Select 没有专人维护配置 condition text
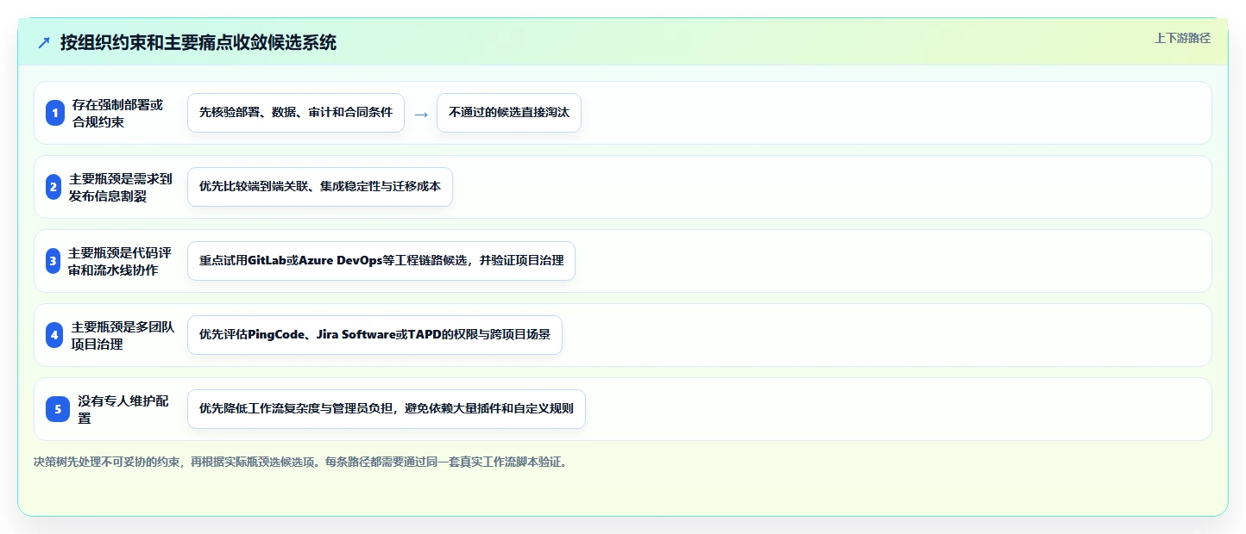The height and width of the screenshot is (534, 1246). pos(123,409)
